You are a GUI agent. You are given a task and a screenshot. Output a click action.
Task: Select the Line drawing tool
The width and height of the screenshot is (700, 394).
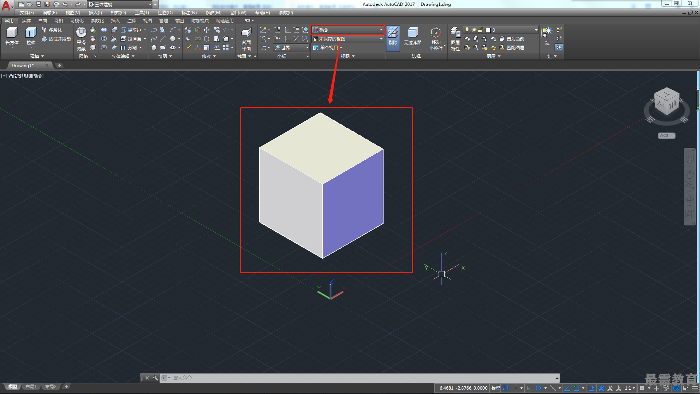point(163,39)
